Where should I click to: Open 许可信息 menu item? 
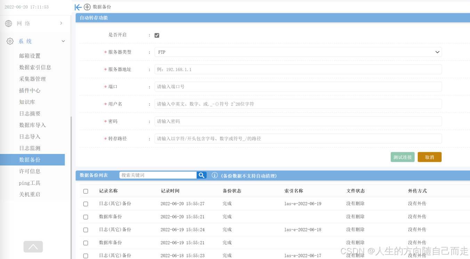30,171
